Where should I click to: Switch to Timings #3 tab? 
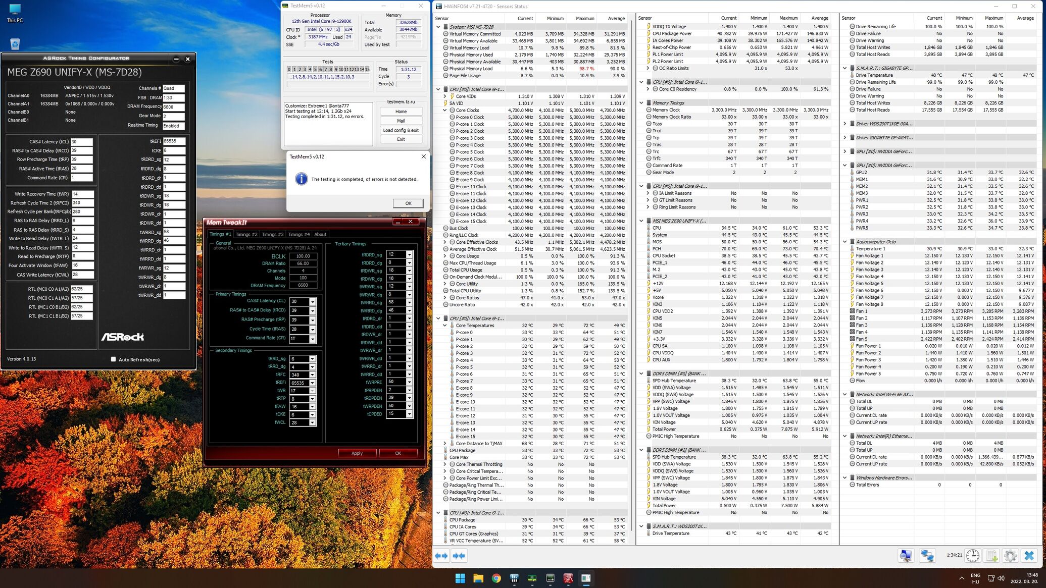point(273,234)
